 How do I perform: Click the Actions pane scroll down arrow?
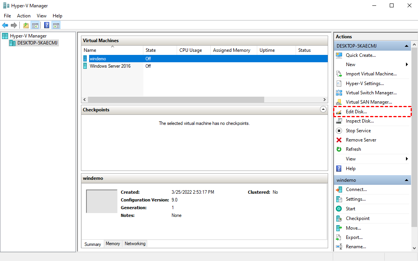[414, 248]
